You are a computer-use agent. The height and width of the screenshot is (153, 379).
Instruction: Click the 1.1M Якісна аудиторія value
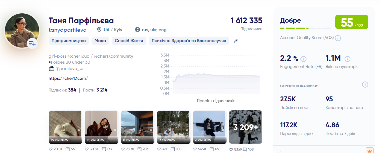[333, 58]
